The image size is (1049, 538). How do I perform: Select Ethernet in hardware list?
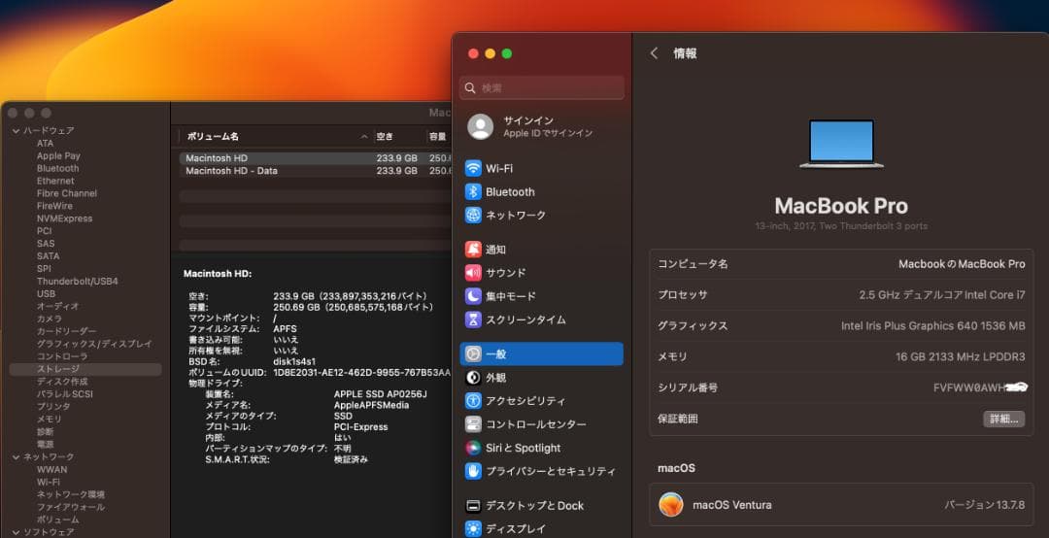click(55, 181)
